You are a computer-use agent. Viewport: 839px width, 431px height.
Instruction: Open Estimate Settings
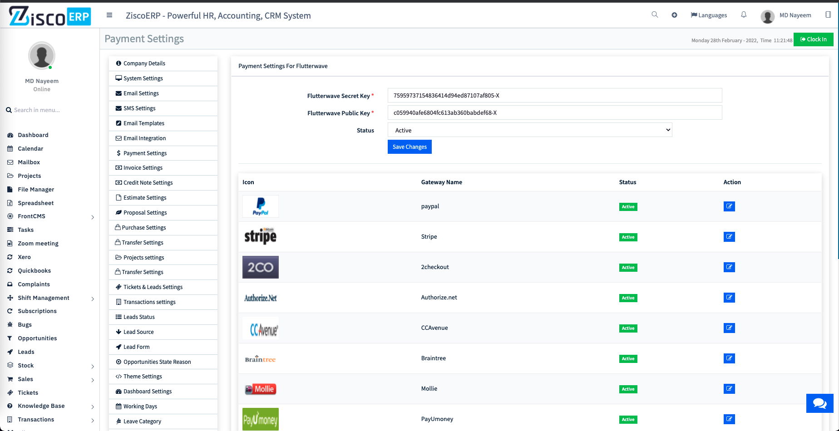coord(163,198)
